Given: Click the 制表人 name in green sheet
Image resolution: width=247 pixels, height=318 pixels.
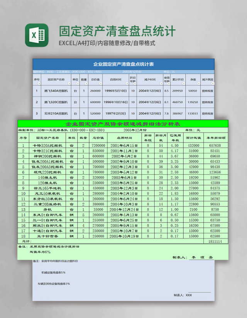Looking at the screenshot, I should (x=202, y=257).
